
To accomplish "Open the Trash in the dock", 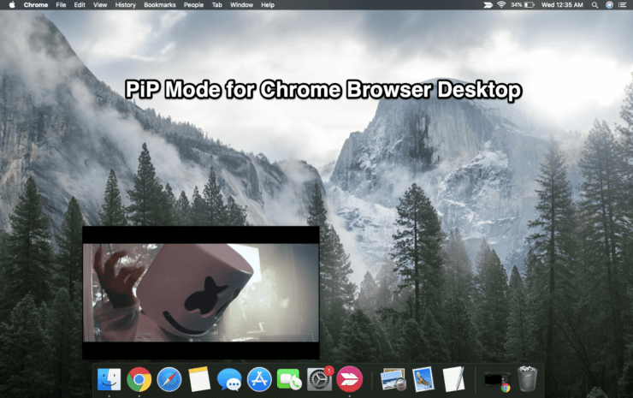I will tap(527, 379).
